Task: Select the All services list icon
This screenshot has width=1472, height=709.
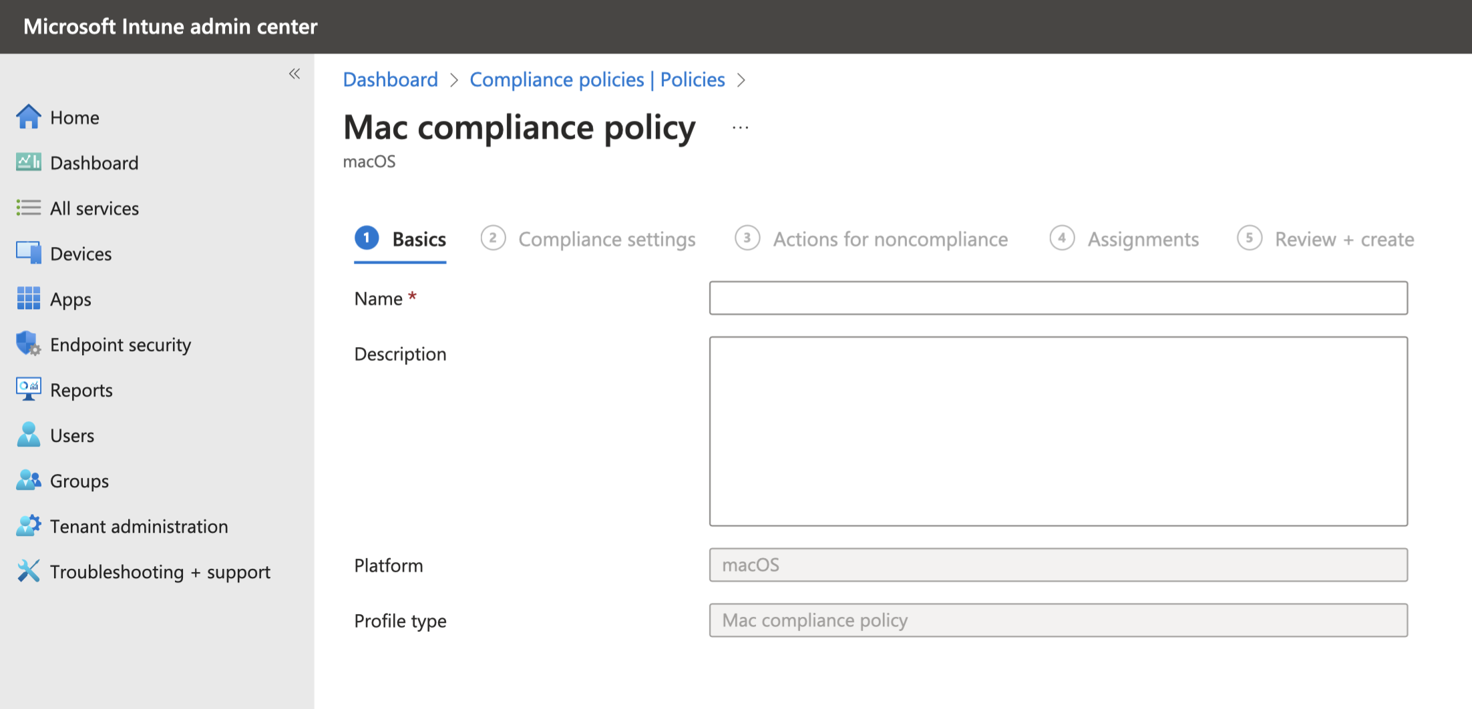Action: (x=28, y=208)
